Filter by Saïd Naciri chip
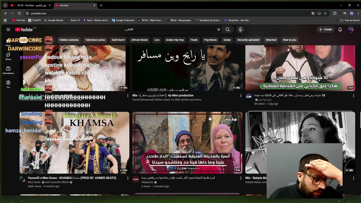The width and height of the screenshot is (361, 203). [x=118, y=40]
